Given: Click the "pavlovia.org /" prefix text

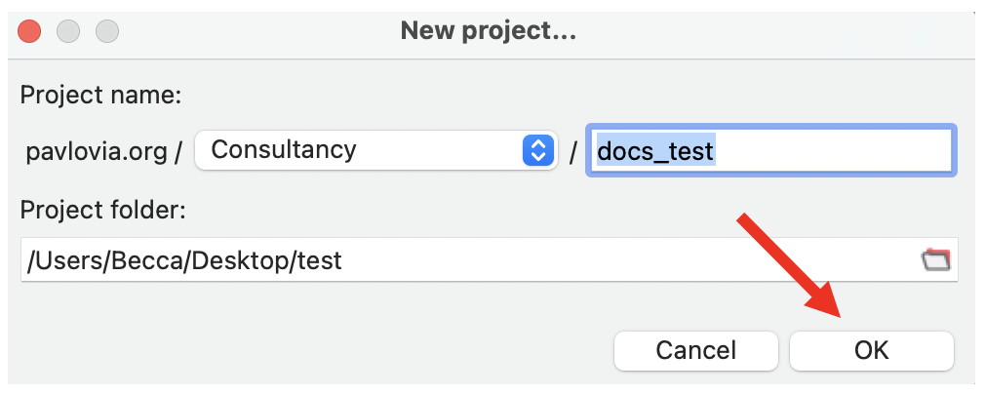Looking at the screenshot, I should (104, 151).
